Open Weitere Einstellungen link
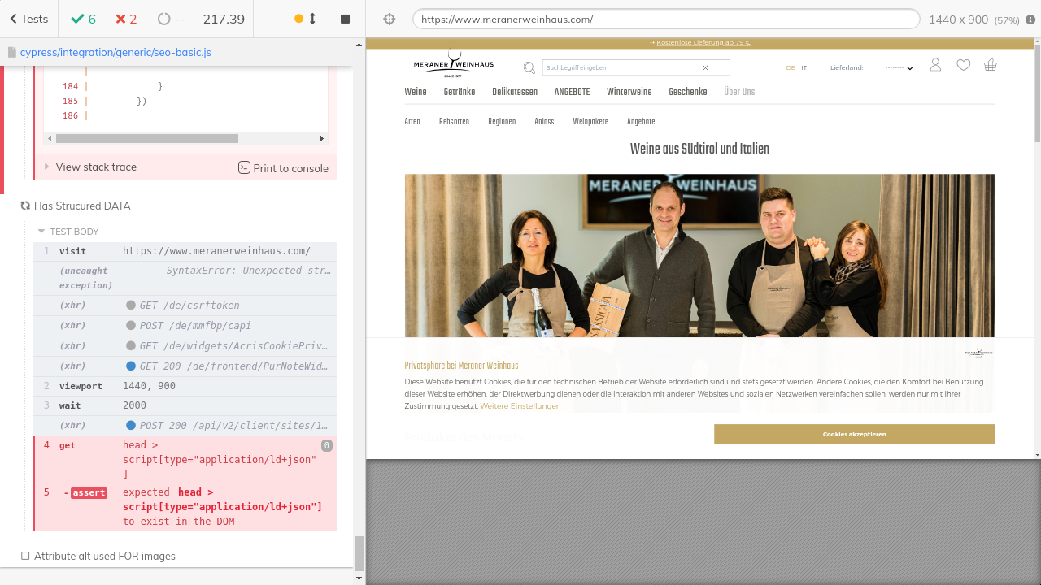 pos(520,406)
